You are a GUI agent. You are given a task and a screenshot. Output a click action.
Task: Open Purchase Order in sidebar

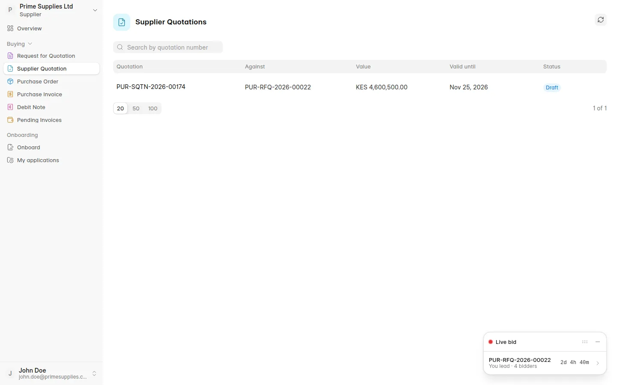tap(51, 82)
